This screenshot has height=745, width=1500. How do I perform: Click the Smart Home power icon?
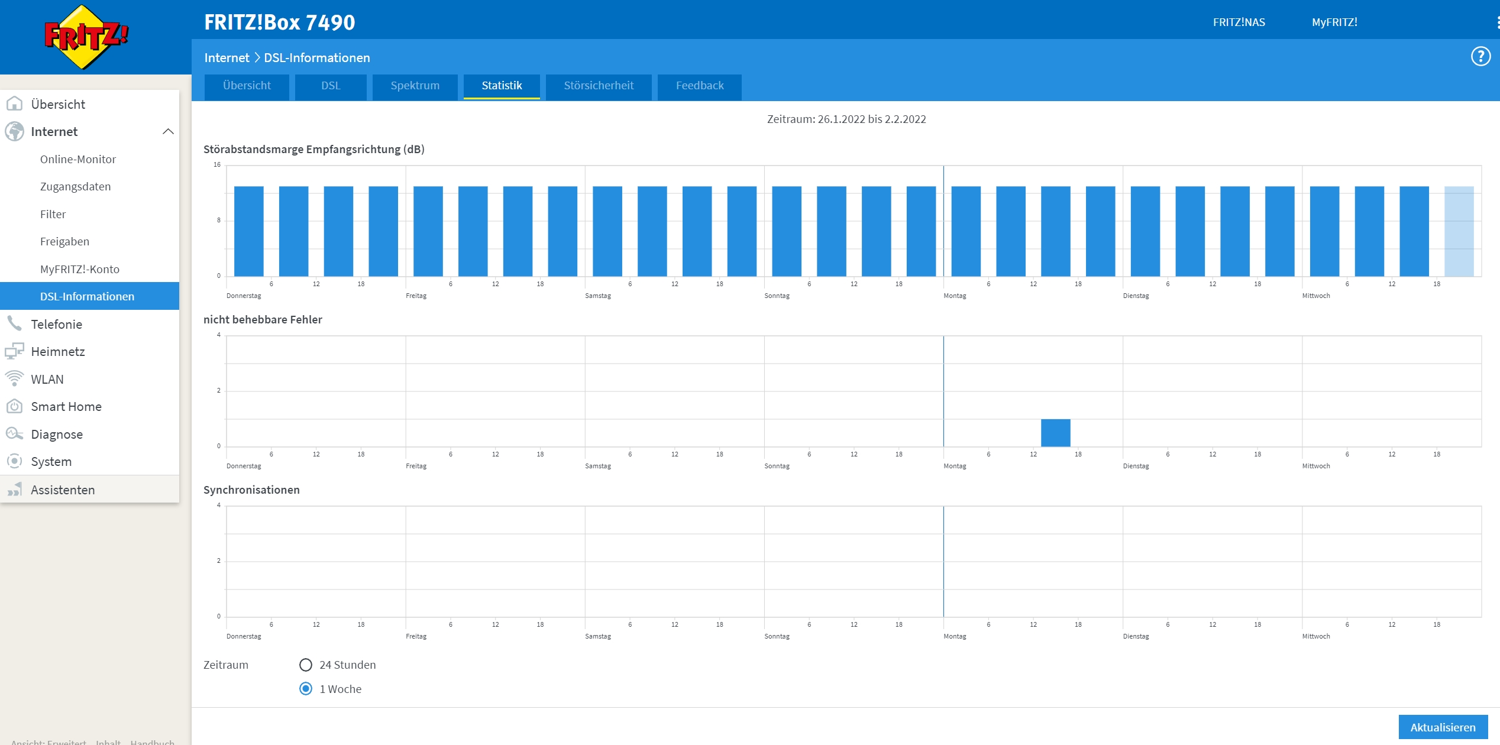click(14, 406)
